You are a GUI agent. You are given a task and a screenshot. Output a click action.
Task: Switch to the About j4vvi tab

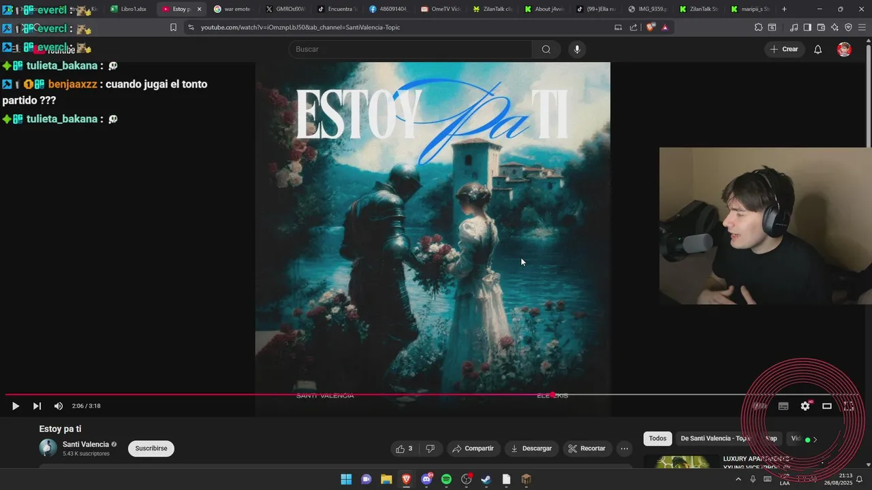544,9
